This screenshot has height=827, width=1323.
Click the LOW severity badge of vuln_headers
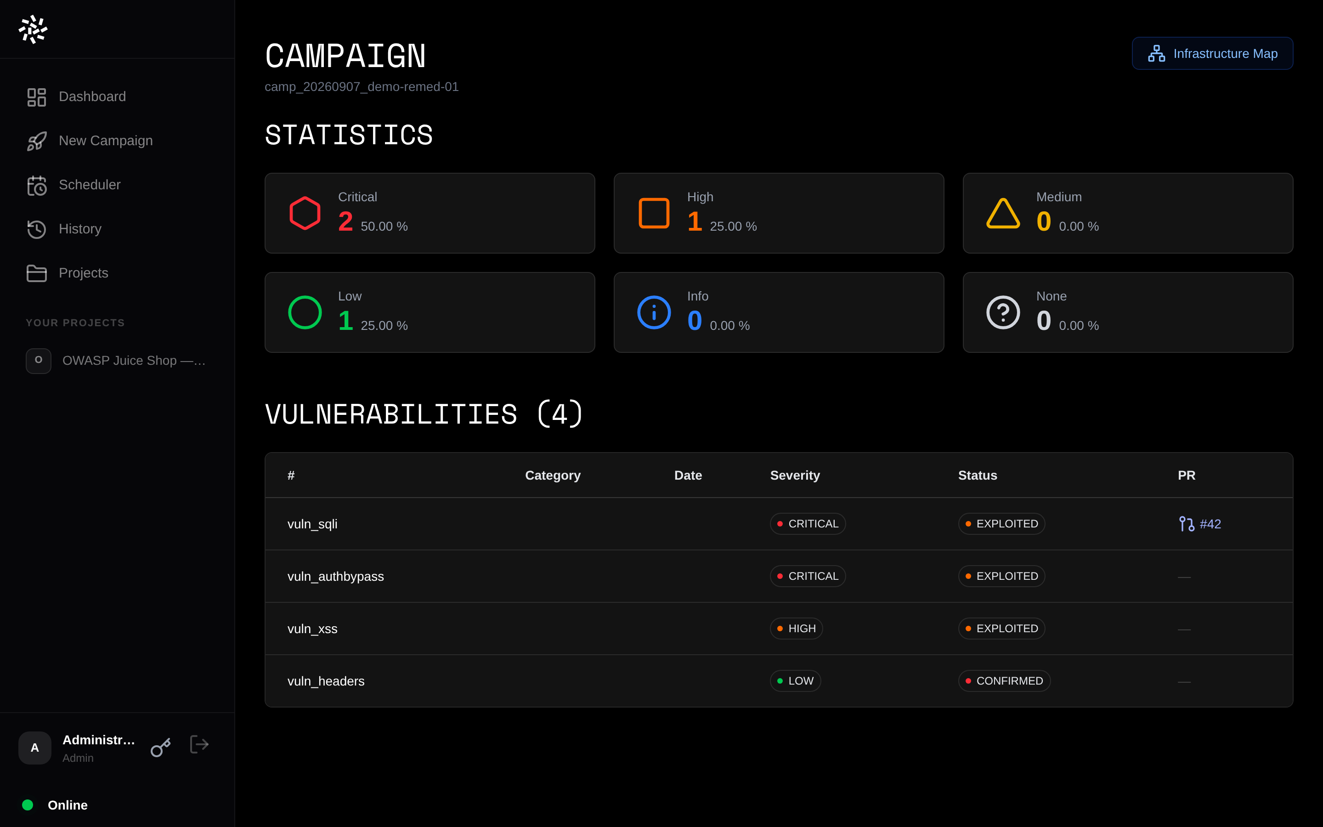[x=796, y=681]
